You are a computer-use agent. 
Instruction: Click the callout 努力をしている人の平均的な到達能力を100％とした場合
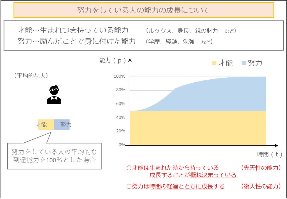tap(54, 156)
